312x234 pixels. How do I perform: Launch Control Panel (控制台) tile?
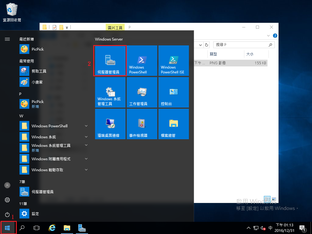(x=173, y=92)
